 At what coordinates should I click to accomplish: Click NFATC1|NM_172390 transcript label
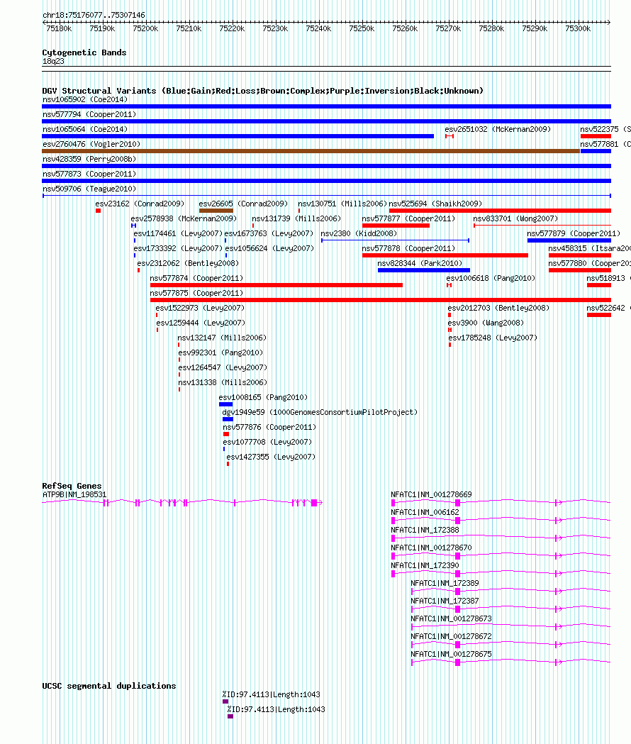point(425,565)
